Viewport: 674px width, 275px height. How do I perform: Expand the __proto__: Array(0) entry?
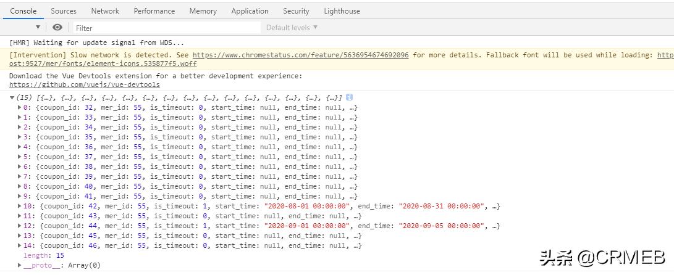click(x=19, y=265)
